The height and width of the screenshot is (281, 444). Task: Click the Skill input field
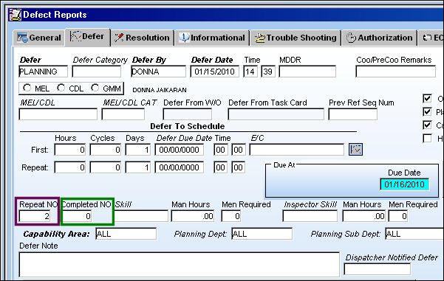tap(141, 216)
